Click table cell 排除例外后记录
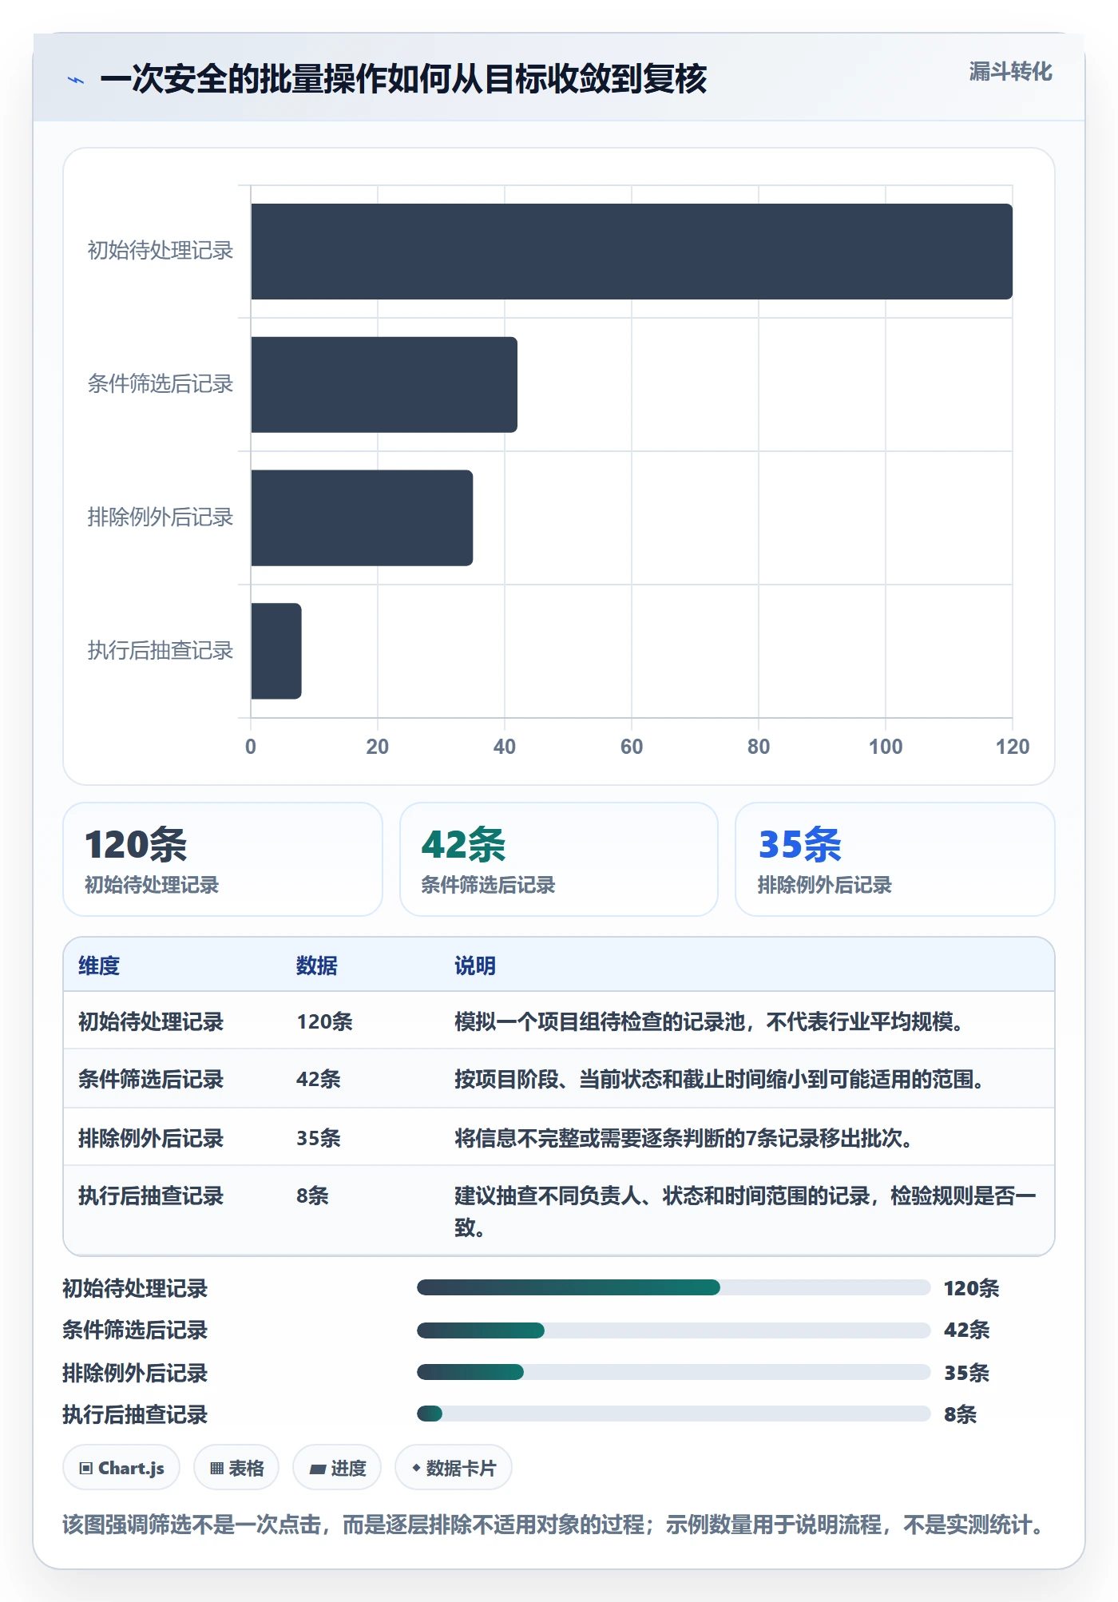1118x1602 pixels. (x=151, y=1138)
